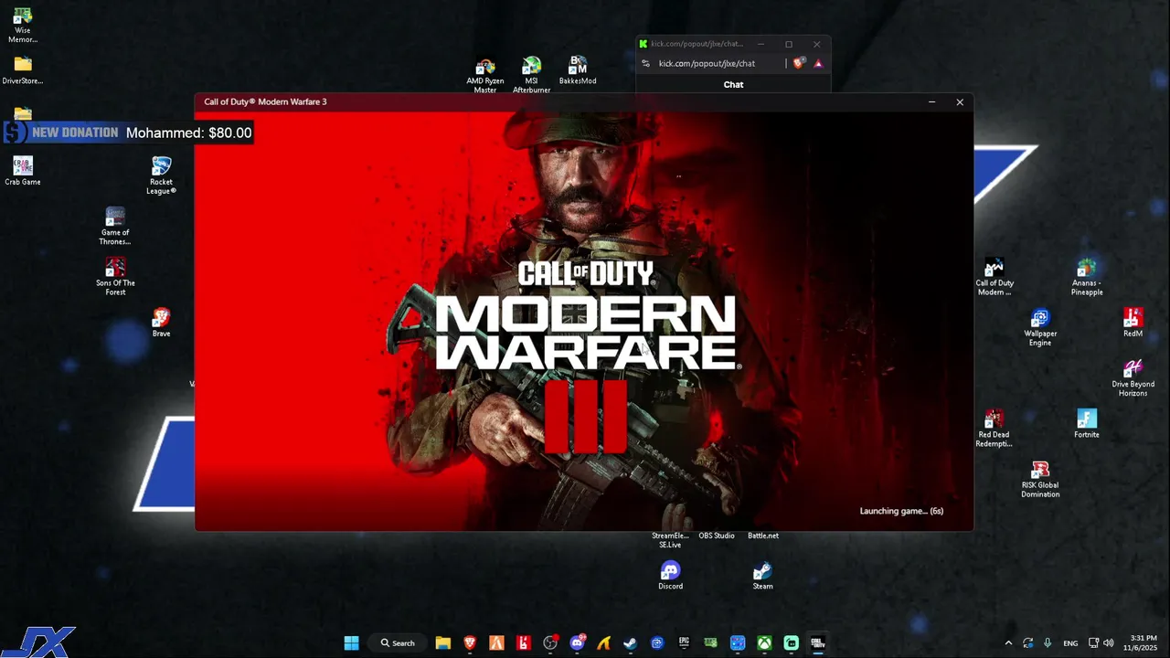Open File Explorer from the taskbar
Screen dimensions: 1170x658
pos(443,643)
